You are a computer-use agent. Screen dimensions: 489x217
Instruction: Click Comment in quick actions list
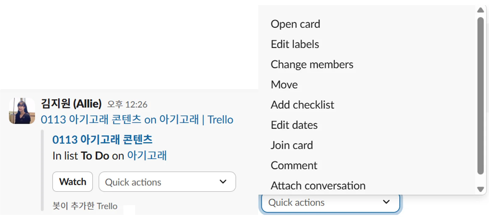pyautogui.click(x=294, y=165)
